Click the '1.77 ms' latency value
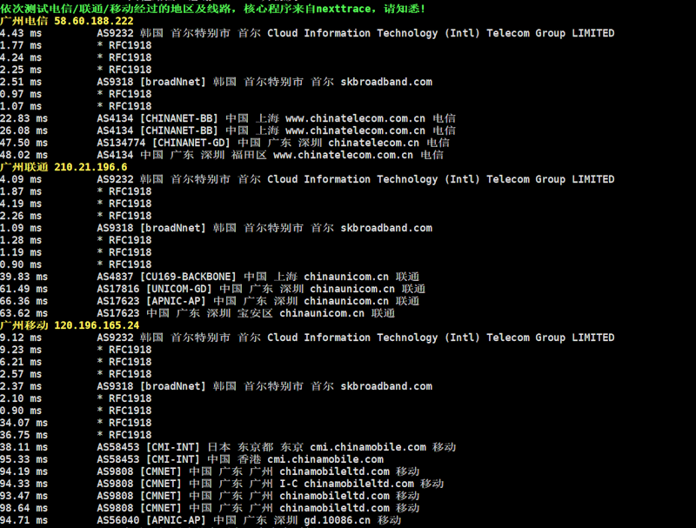Screen dimensions: 696x528 (21, 45)
